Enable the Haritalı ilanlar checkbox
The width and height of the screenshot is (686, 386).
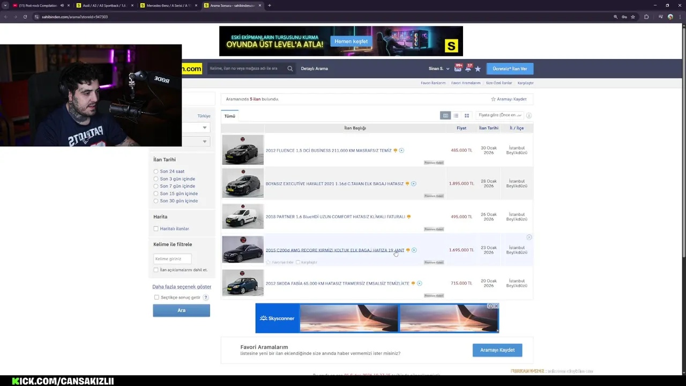click(x=156, y=229)
